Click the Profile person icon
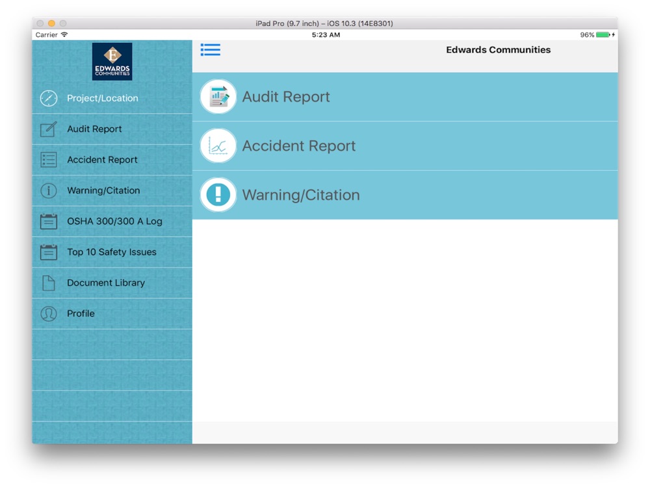This screenshot has height=487, width=650. pyautogui.click(x=49, y=314)
